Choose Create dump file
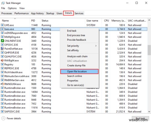This screenshot has width=151, height=123. (79, 66)
